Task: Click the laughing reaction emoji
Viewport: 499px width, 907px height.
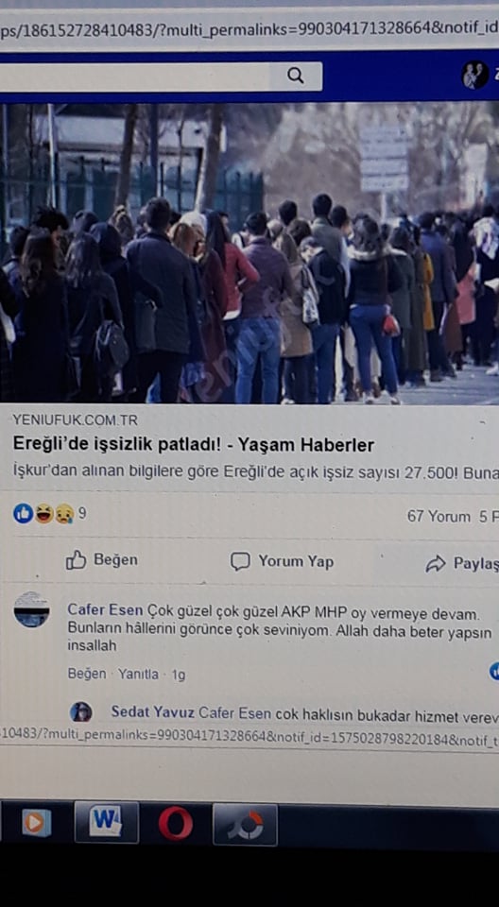Action: [44, 514]
